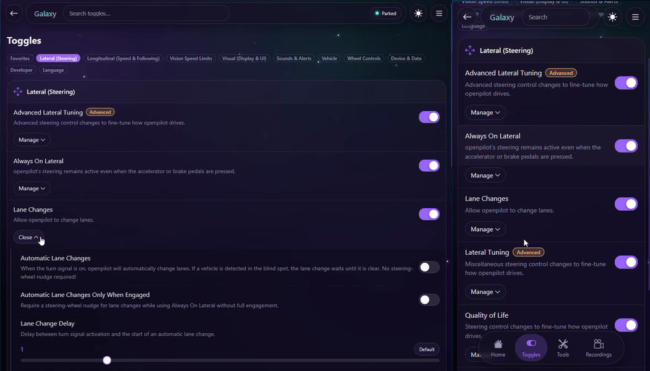Disable Lateral Tuning toggle in right panel

click(626, 262)
